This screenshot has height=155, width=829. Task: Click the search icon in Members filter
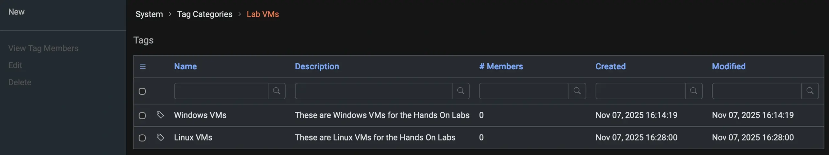click(x=577, y=91)
